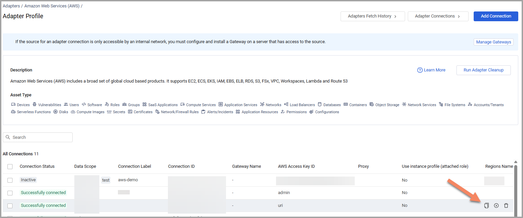Click the Regions Name column header

(499, 166)
